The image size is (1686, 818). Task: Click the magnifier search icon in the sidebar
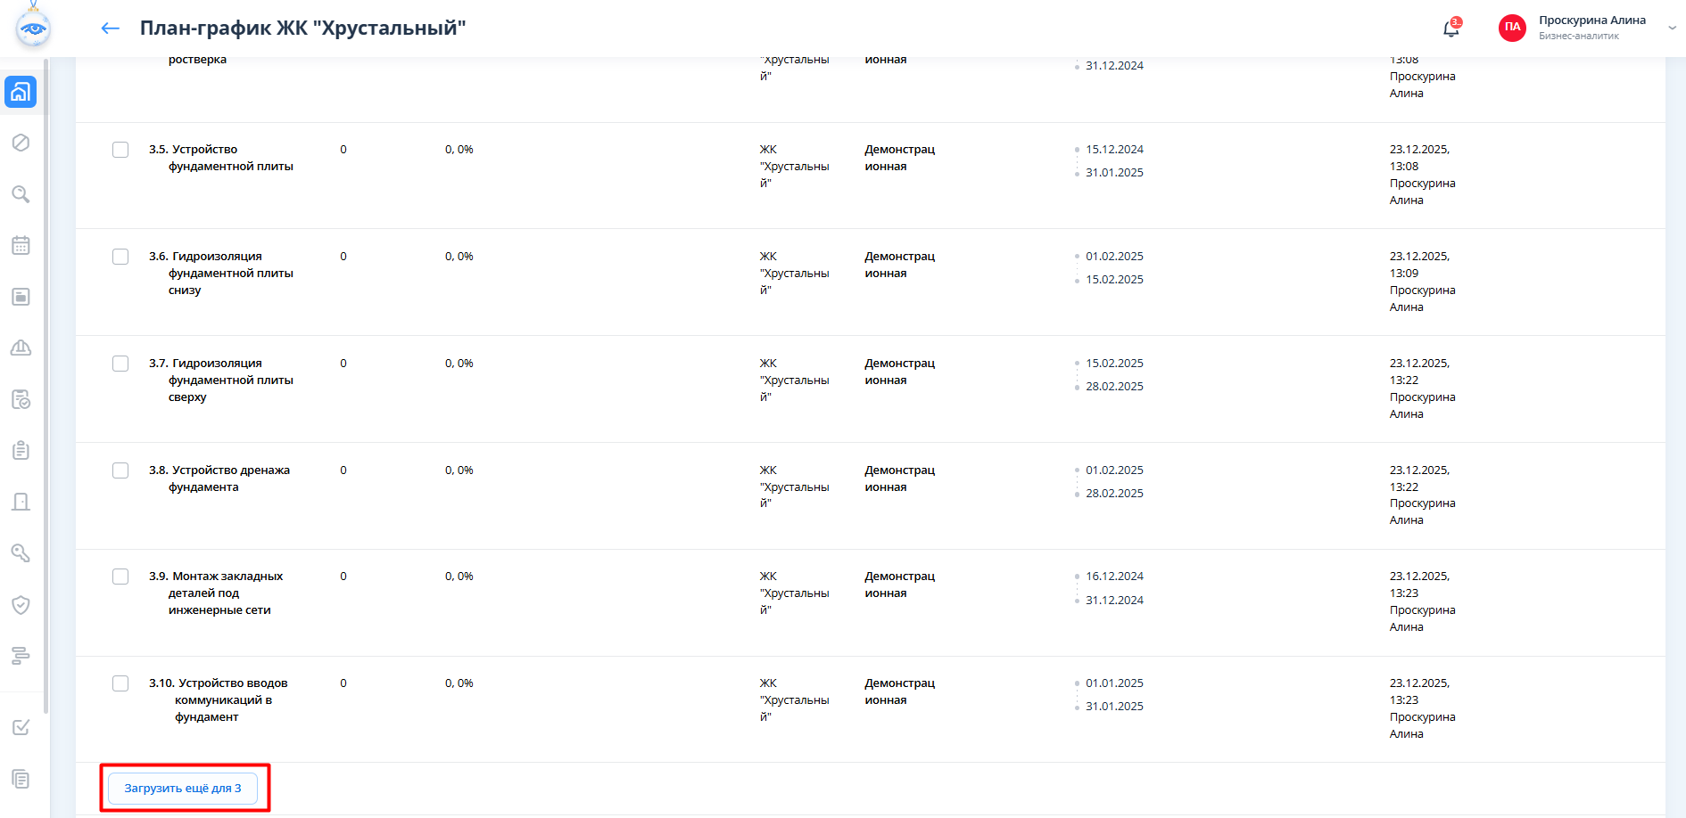pos(21,194)
